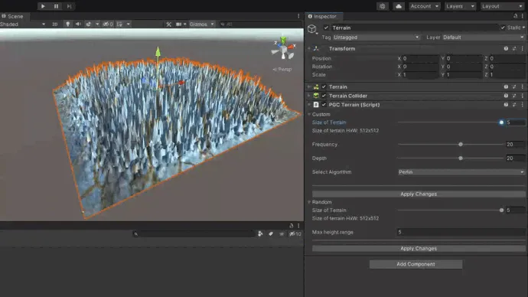Open Transform component help icon
528x297 pixels.
coord(506,48)
